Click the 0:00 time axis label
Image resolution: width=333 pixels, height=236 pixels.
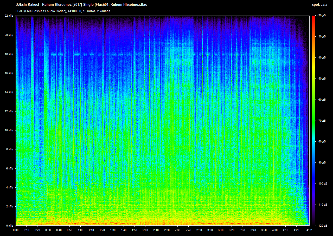coord(16,230)
